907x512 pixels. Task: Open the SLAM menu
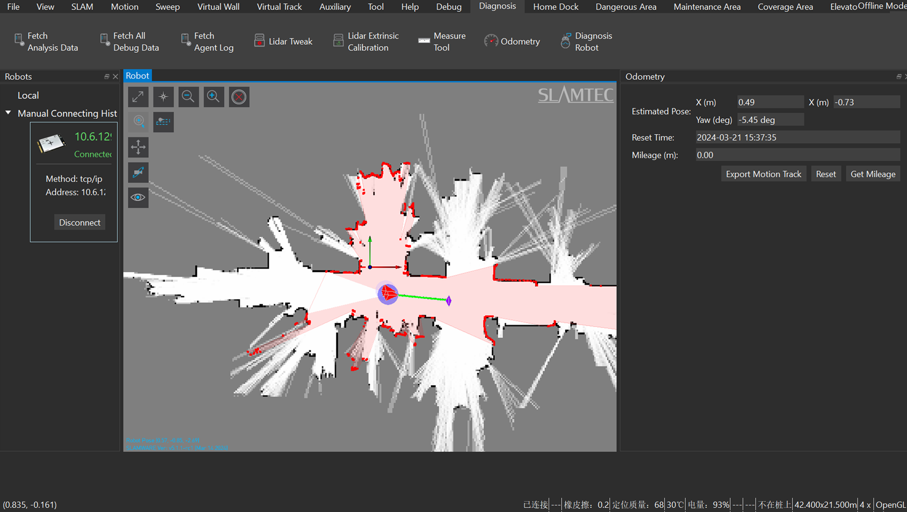(x=82, y=7)
